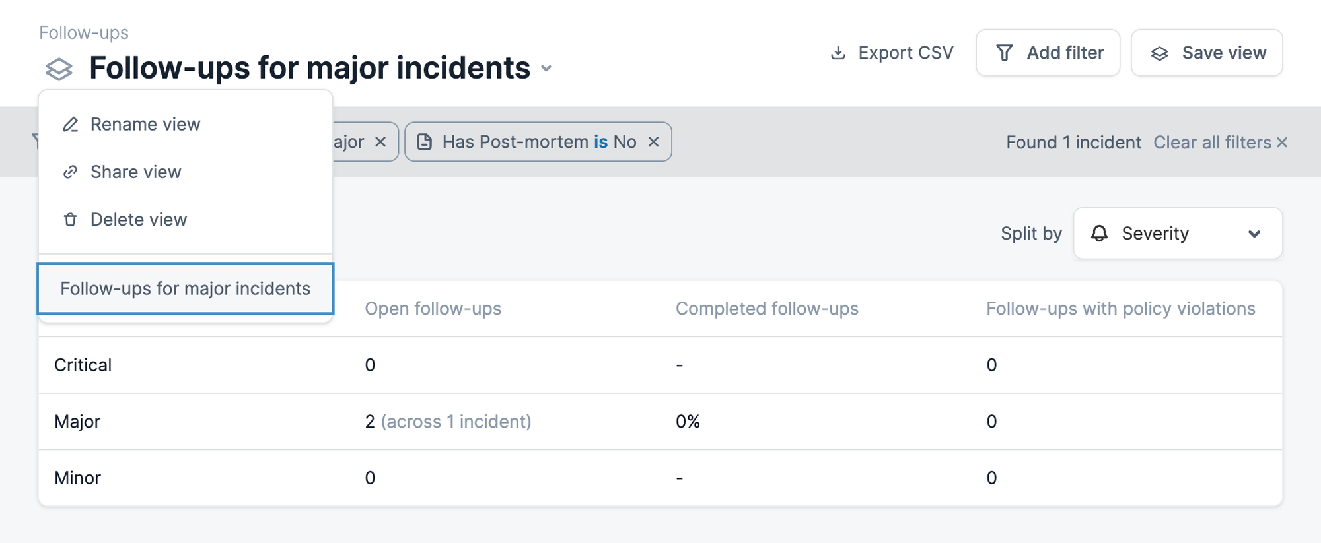Open the Follow-ups breadcrumb link
This screenshot has height=543, width=1321.
(84, 32)
